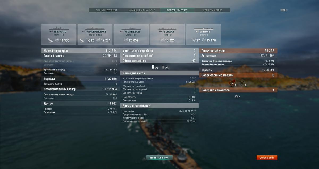The height and width of the screenshot is (169, 319).
Task: Click the torpedo icon showing 23 planes
Action: [x=163, y=67]
